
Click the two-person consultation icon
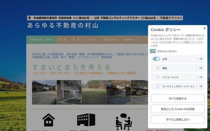[124, 122]
